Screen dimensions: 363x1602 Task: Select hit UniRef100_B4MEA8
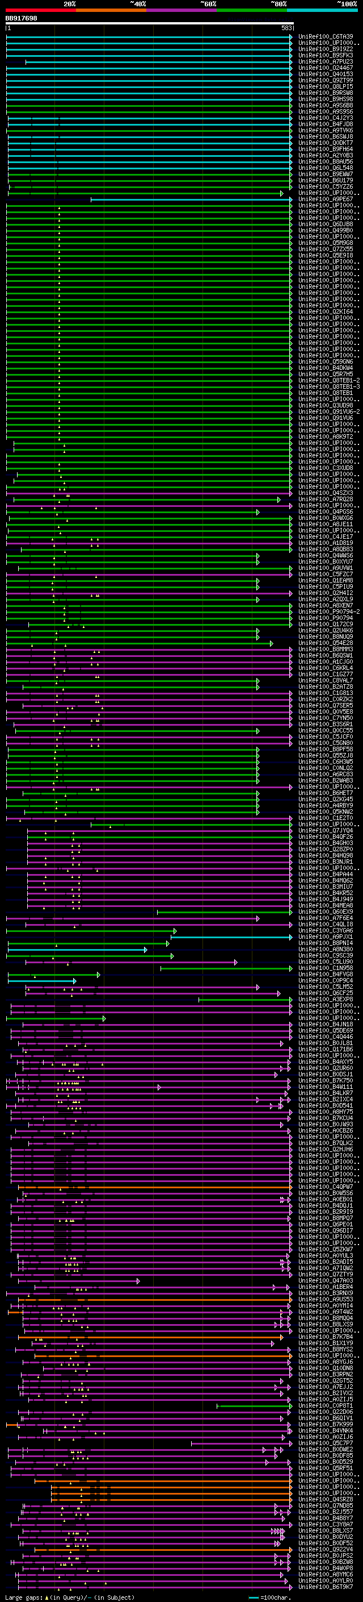point(326,905)
